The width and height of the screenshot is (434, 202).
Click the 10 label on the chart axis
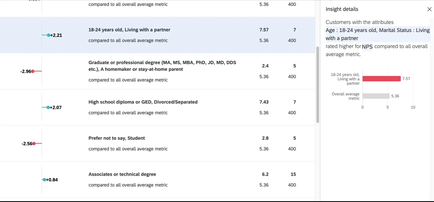[413, 107]
